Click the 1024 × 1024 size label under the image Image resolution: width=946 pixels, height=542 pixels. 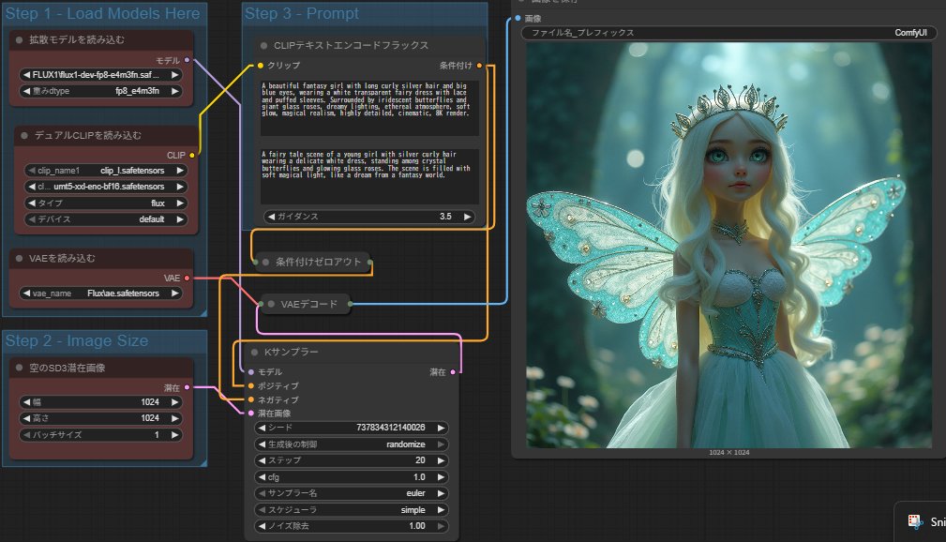pyautogui.click(x=728, y=453)
